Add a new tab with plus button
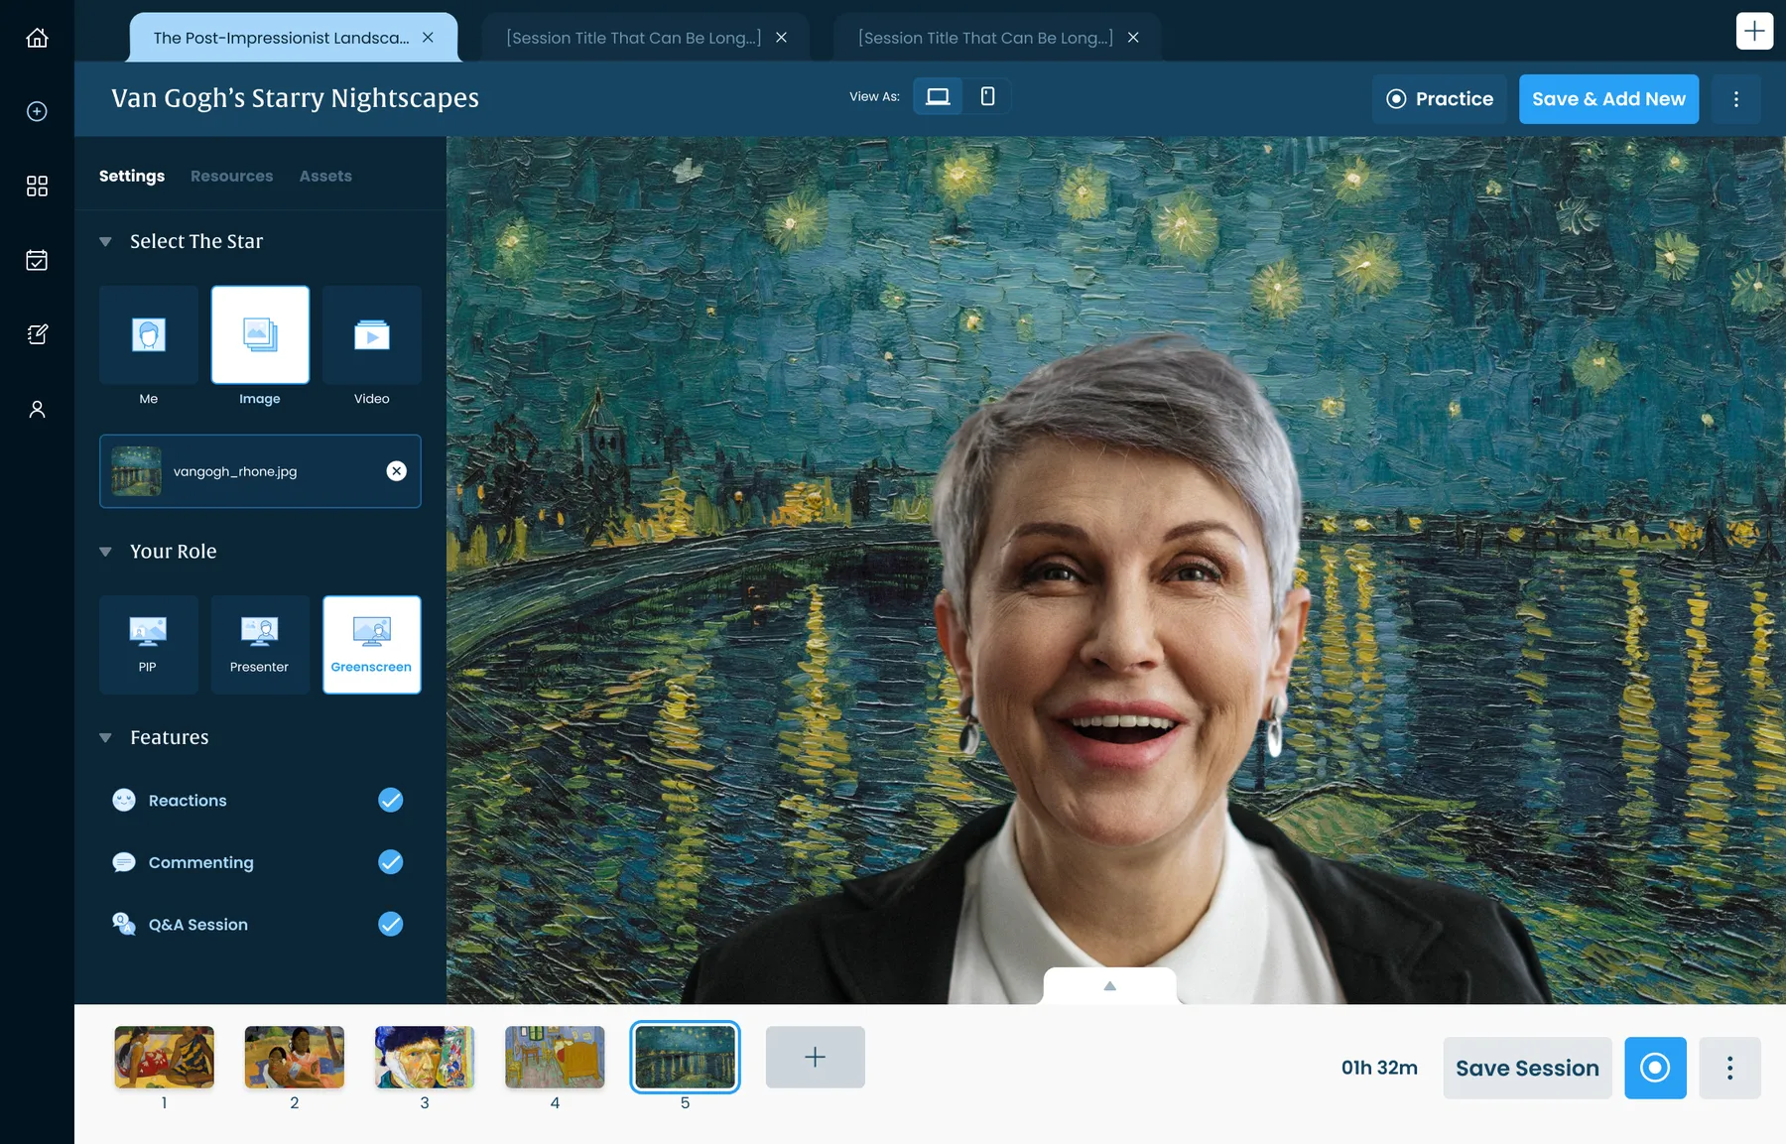 [1754, 31]
